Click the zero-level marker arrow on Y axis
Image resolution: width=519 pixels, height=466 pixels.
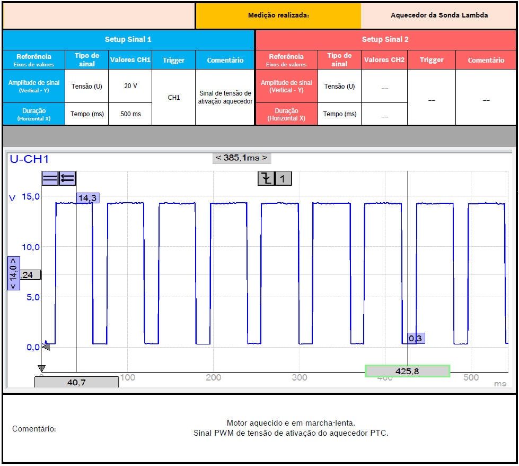[46, 347]
